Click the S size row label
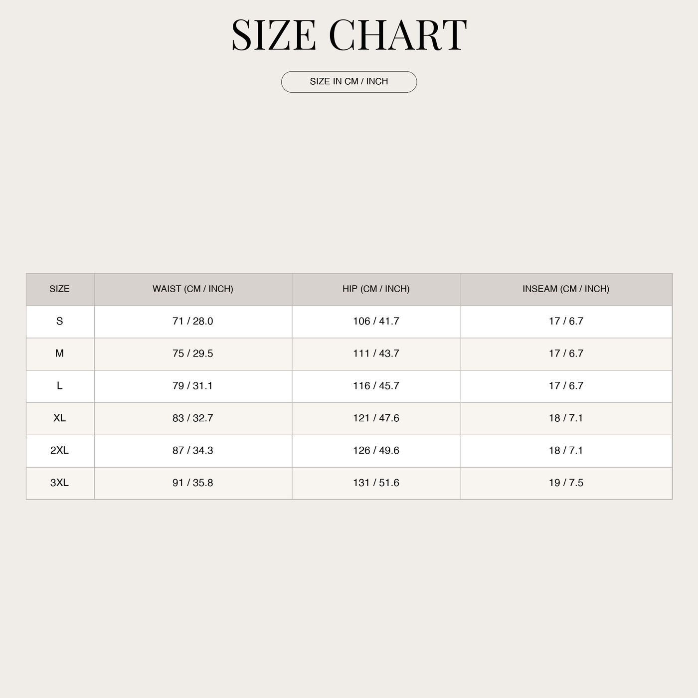698x698 pixels. pos(59,321)
